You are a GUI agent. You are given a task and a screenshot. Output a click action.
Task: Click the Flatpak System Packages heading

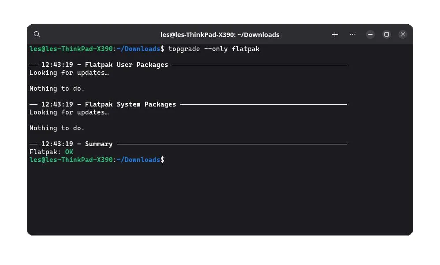click(x=131, y=104)
